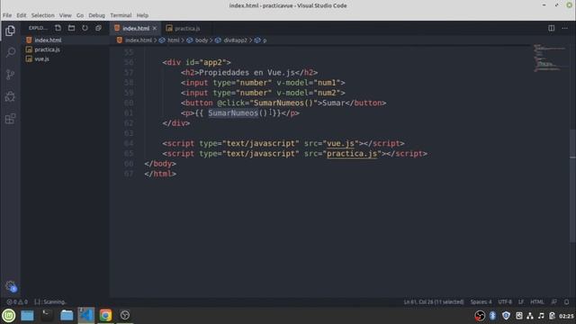
Task: Click Propiedades en Vue.js heading text
Action: tap(247, 72)
